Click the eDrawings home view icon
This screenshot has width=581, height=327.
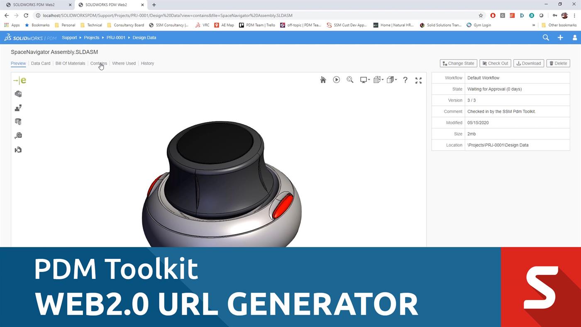click(x=323, y=80)
